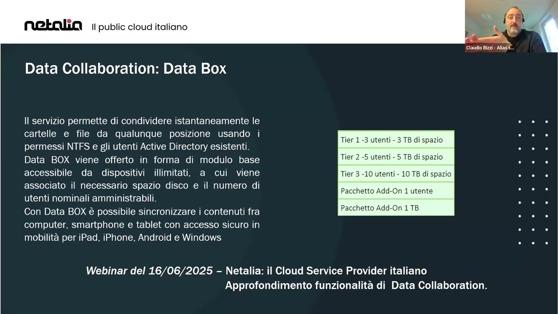Click the line 'permessi NTFS e gli utenti Active Directory esistenti'
This screenshot has width=558, height=314.
pyautogui.click(x=137, y=147)
